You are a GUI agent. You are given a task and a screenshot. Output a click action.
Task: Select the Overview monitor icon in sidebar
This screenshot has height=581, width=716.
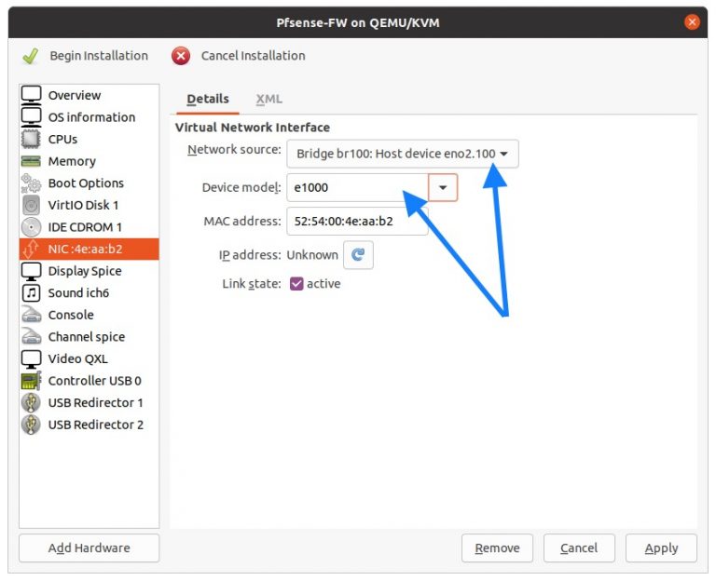click(x=31, y=95)
